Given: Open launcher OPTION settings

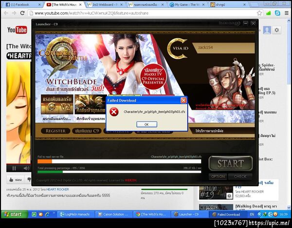Looking at the screenshot, I should point(218,176).
